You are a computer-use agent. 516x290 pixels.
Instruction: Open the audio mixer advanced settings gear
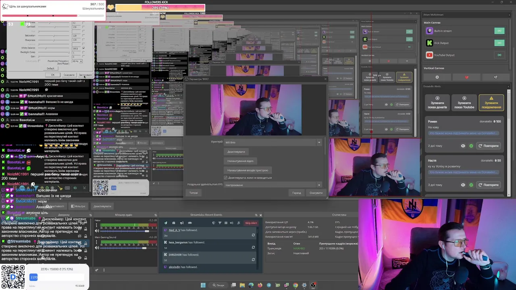click(x=97, y=270)
